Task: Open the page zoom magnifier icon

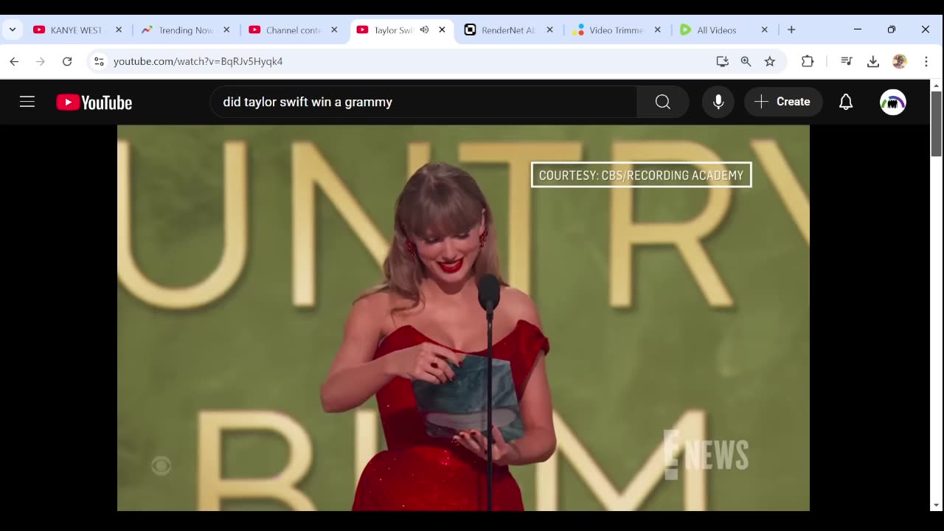Action: 746,61
